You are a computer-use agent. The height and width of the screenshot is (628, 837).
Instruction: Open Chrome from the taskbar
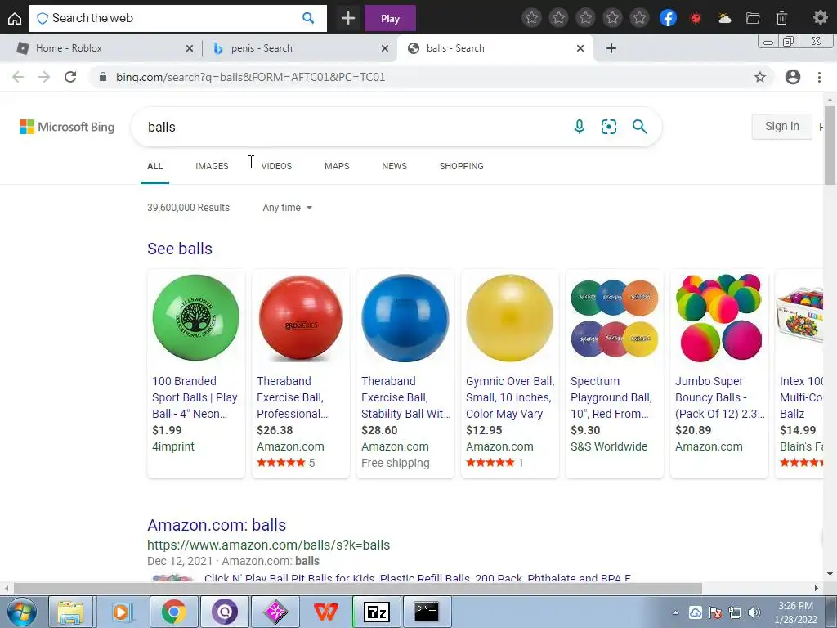(173, 612)
